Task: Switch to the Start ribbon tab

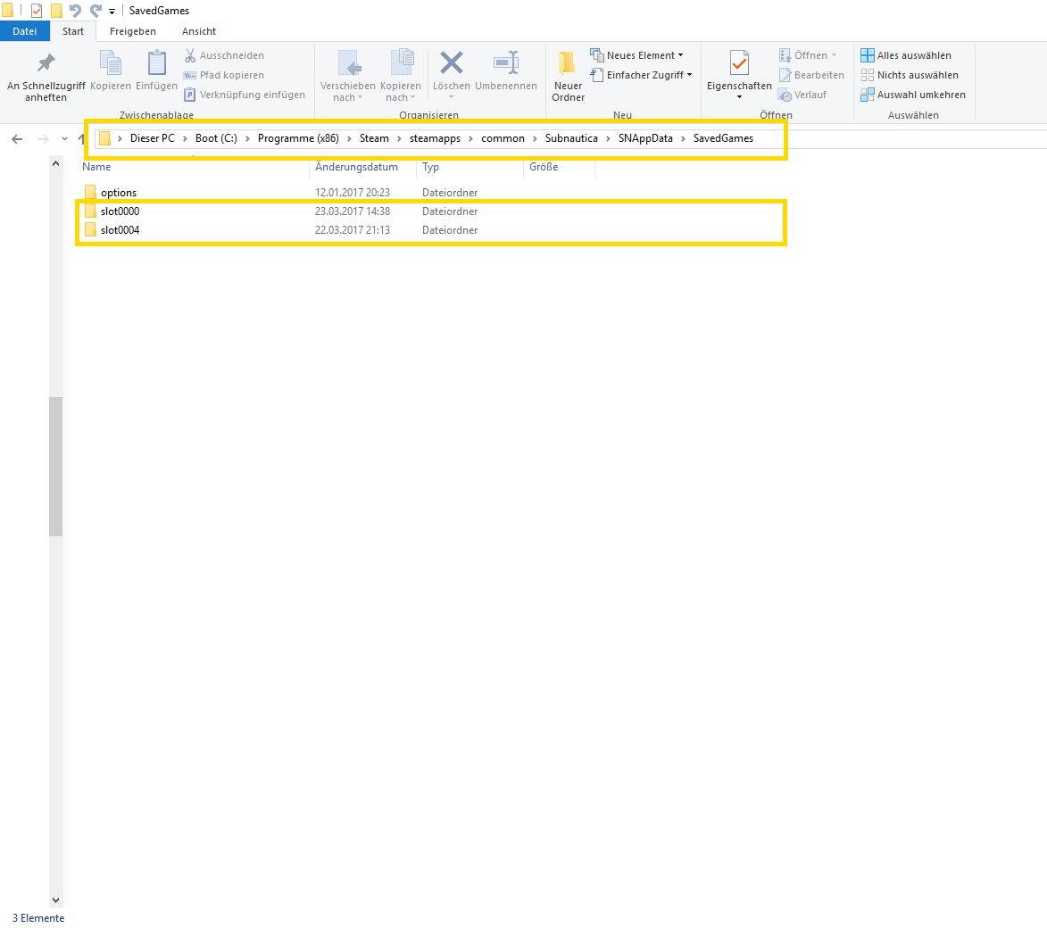Action: 73,31
